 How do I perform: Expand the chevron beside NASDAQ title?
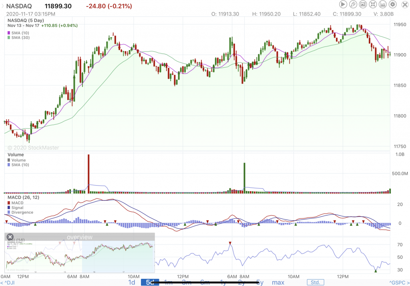point(2,6)
